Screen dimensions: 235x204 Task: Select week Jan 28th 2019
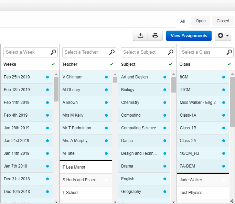pyautogui.click(x=27, y=128)
